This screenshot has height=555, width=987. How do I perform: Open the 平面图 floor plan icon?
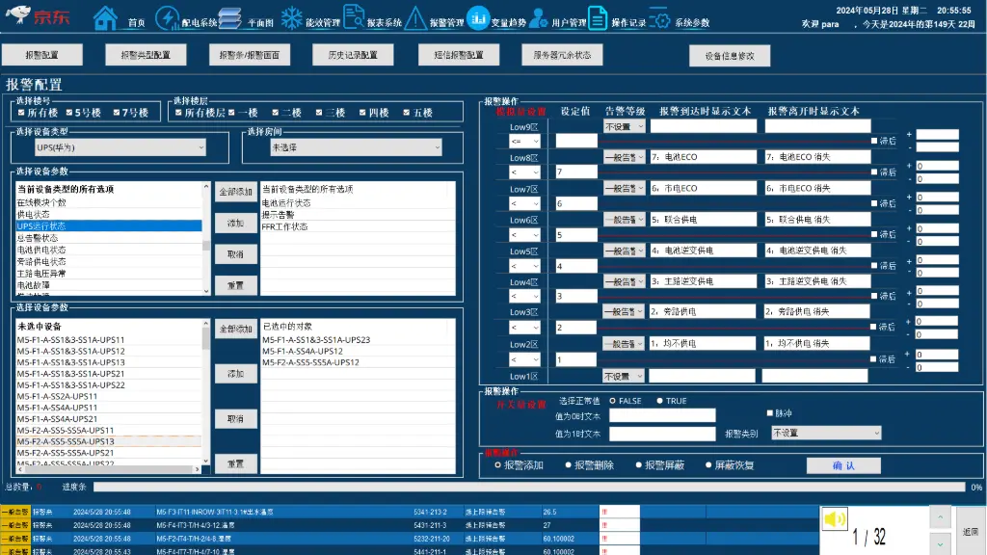(229, 17)
